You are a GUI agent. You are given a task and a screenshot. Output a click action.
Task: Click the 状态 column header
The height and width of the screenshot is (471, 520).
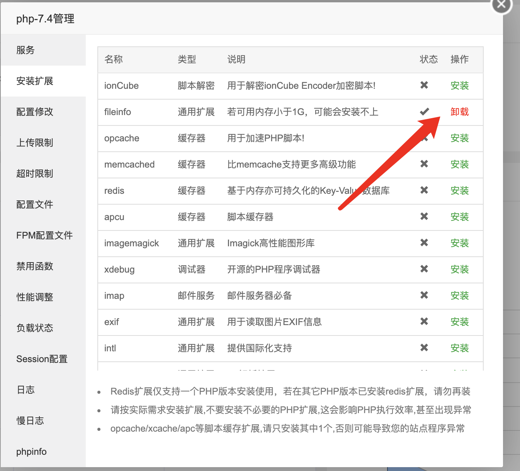pyautogui.click(x=429, y=59)
